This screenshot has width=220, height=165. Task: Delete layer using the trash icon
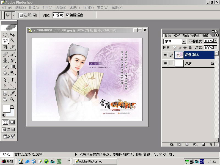point(211,144)
